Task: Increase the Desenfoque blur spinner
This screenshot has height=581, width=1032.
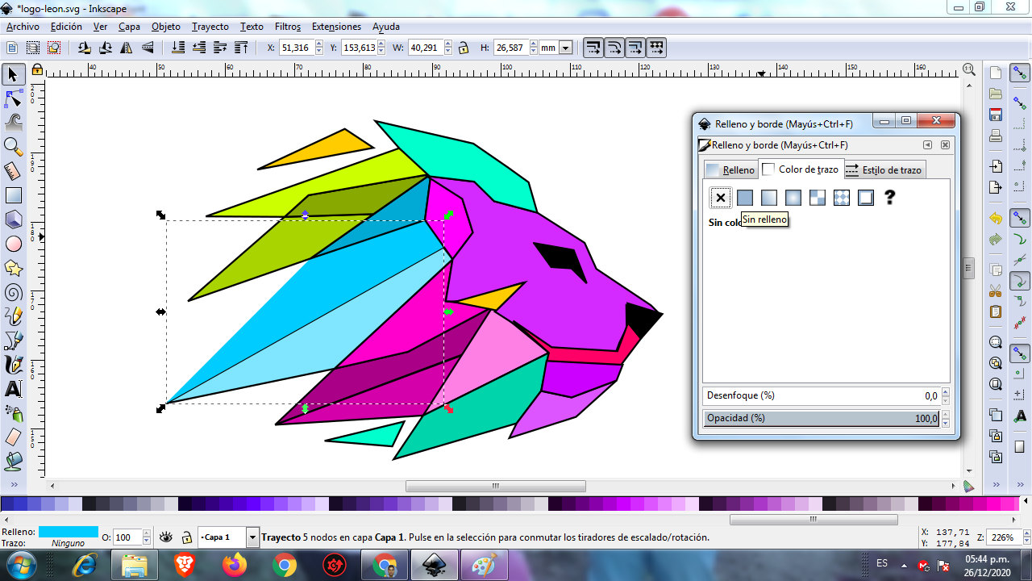Action: click(946, 392)
